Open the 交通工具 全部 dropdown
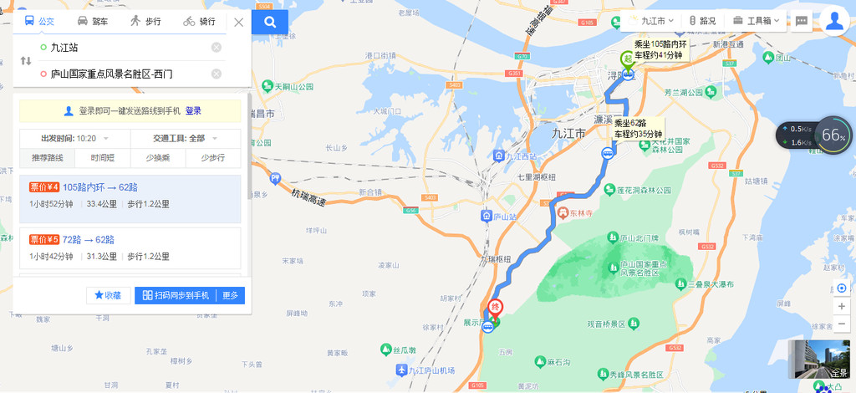The width and height of the screenshot is (856, 393). (185, 139)
